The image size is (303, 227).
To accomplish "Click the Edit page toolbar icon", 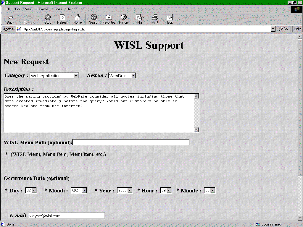I will pos(170,19).
